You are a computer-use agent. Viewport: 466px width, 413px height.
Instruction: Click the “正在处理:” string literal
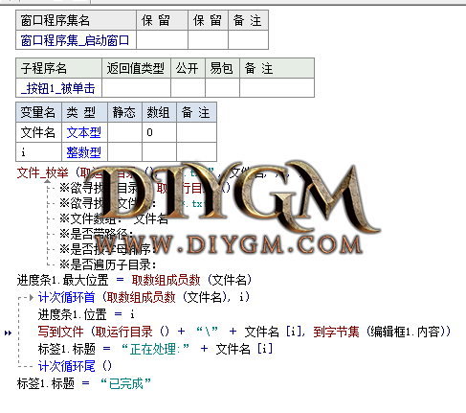155,349
